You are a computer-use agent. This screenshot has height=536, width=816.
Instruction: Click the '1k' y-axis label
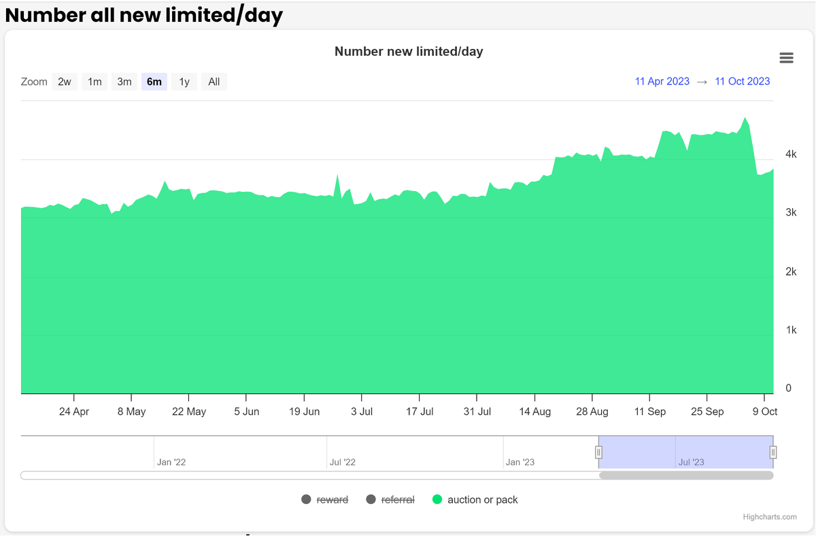(x=791, y=330)
